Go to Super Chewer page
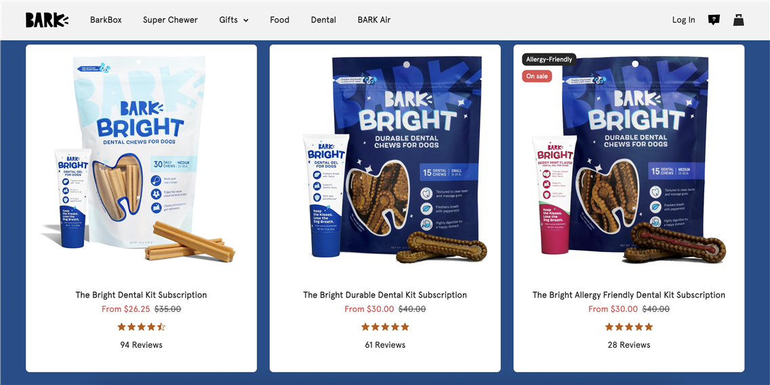 (x=170, y=20)
